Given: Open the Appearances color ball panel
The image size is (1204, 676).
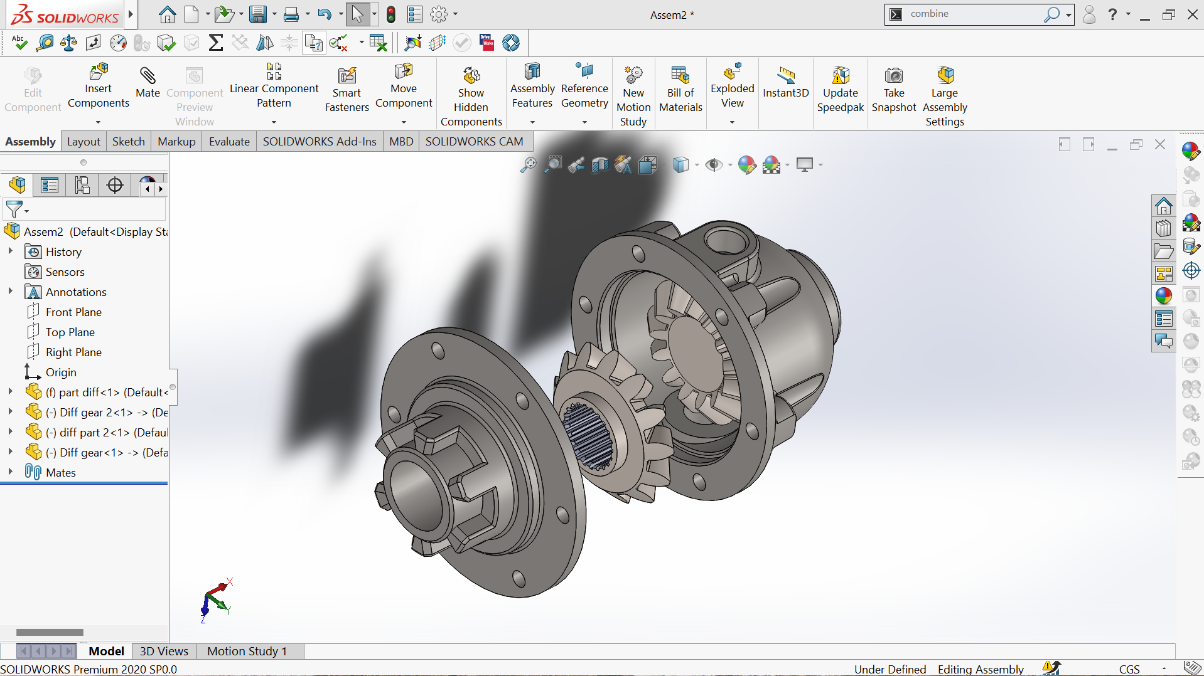Looking at the screenshot, I should point(1163,296).
